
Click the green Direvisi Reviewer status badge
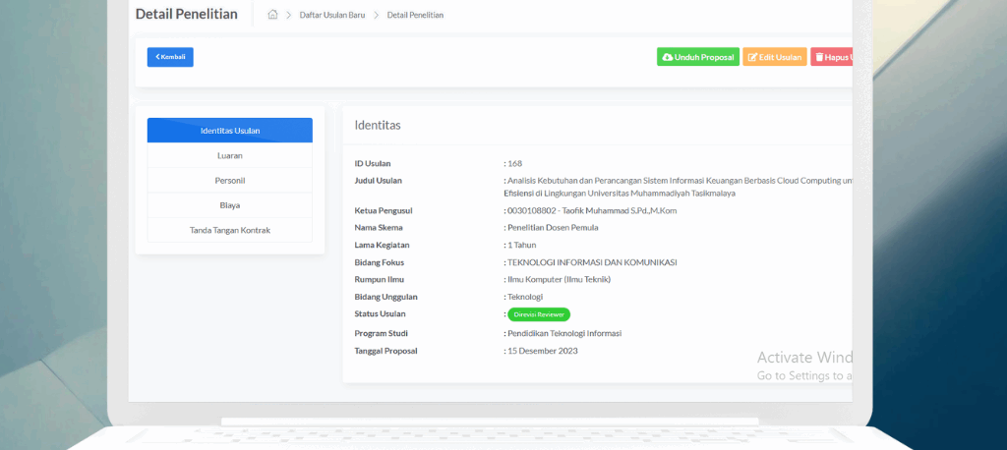[x=539, y=314]
